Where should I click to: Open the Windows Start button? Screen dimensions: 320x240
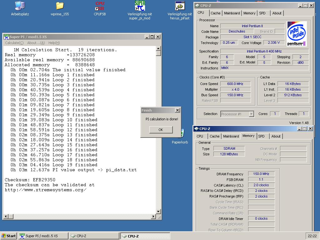click(x=8, y=236)
